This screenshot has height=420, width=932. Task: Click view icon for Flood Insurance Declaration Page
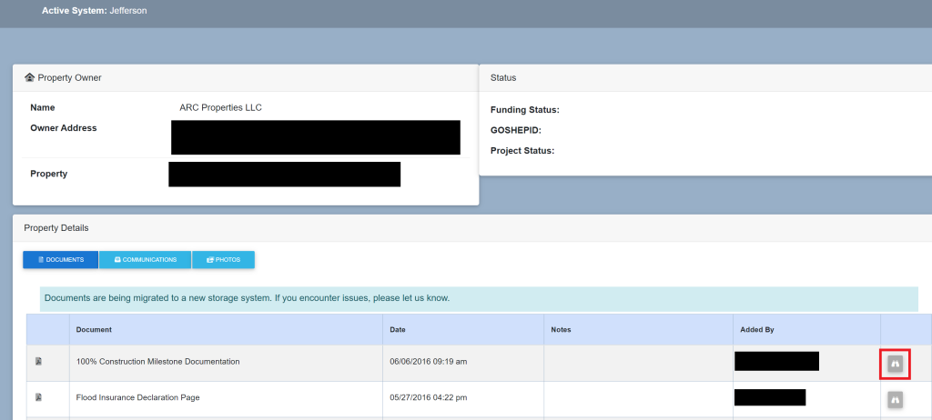(895, 399)
